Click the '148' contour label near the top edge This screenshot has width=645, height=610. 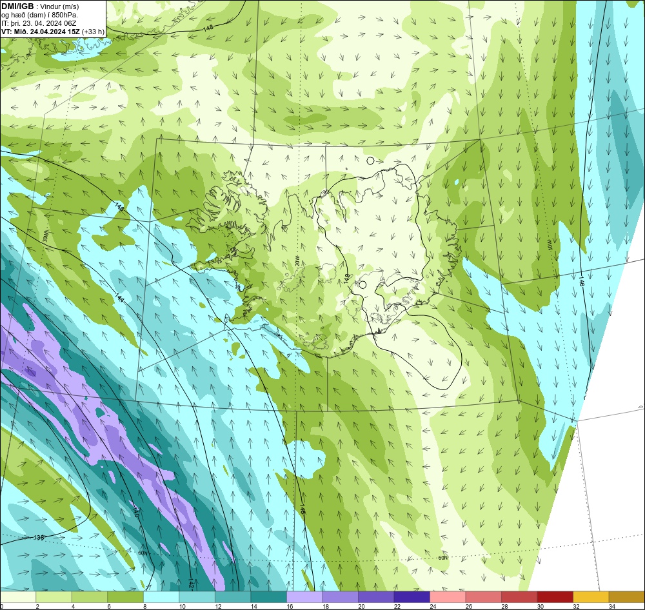pos(208,29)
